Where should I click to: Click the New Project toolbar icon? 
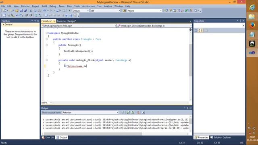(x=4, y=11)
